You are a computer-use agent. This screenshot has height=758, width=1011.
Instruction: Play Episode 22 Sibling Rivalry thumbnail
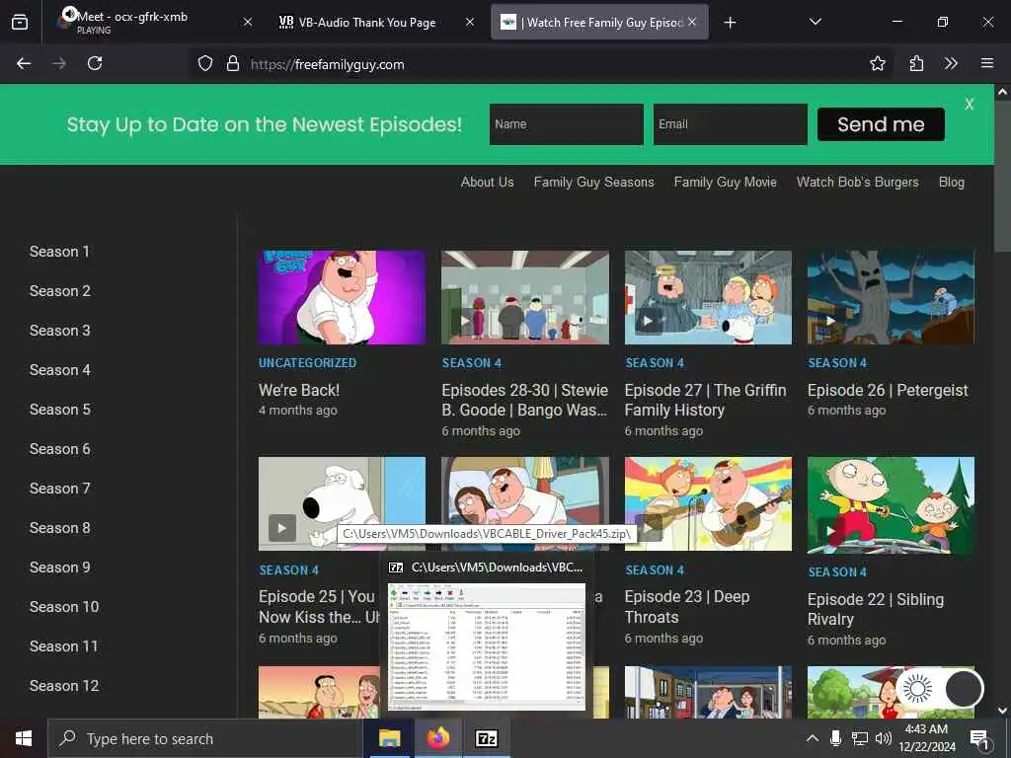point(891,505)
